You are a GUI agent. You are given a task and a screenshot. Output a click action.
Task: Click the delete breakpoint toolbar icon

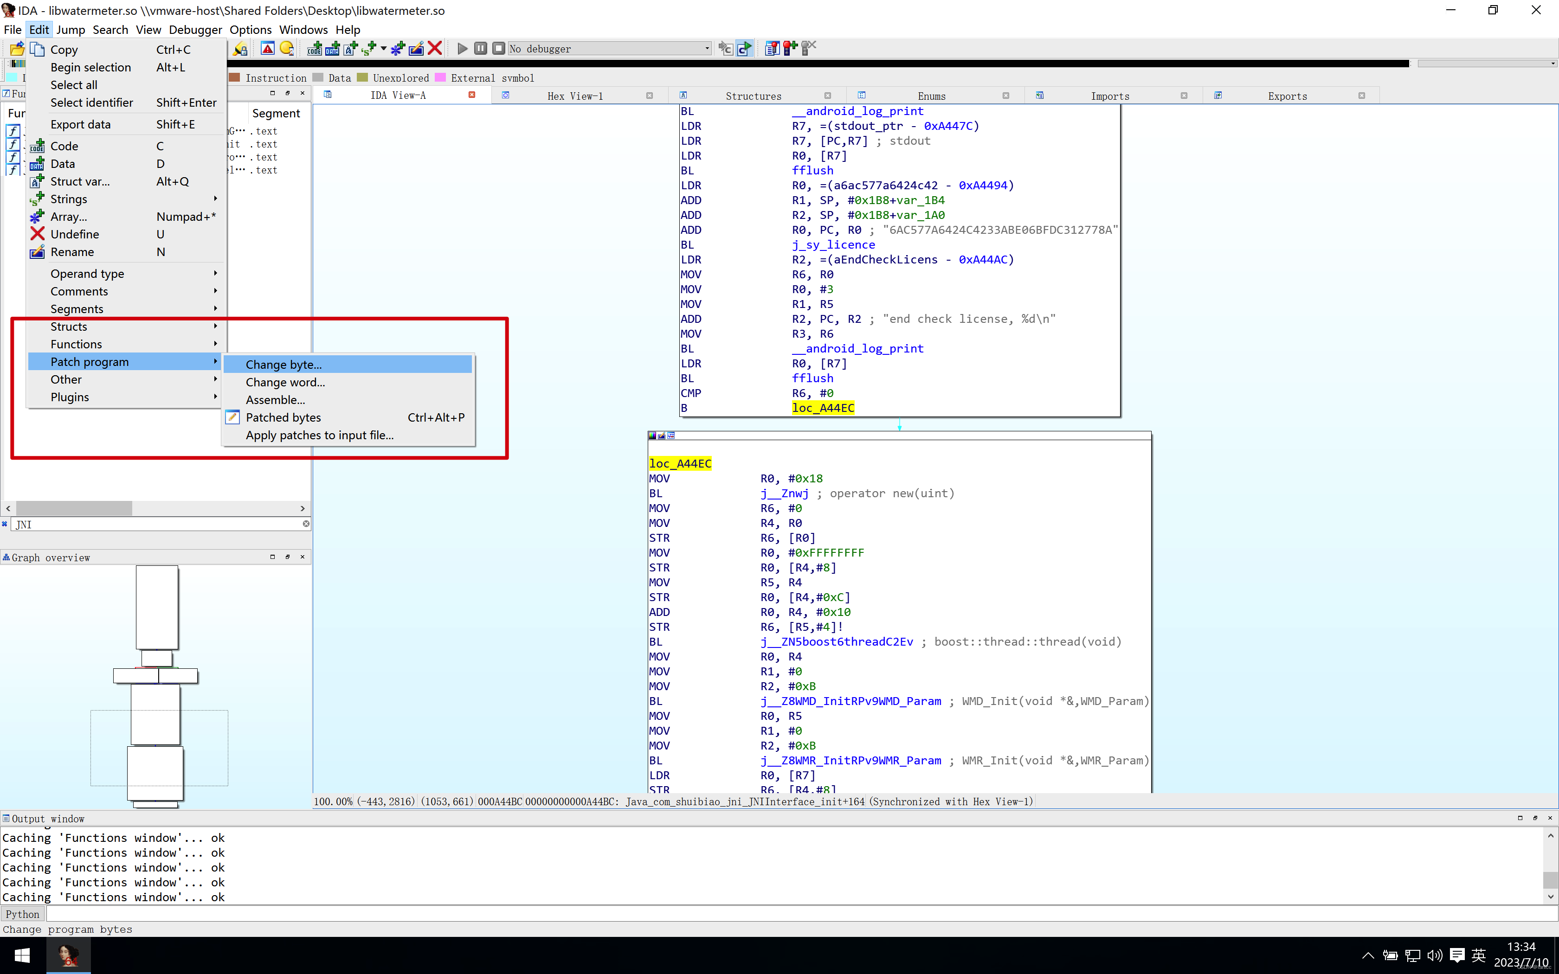click(808, 48)
